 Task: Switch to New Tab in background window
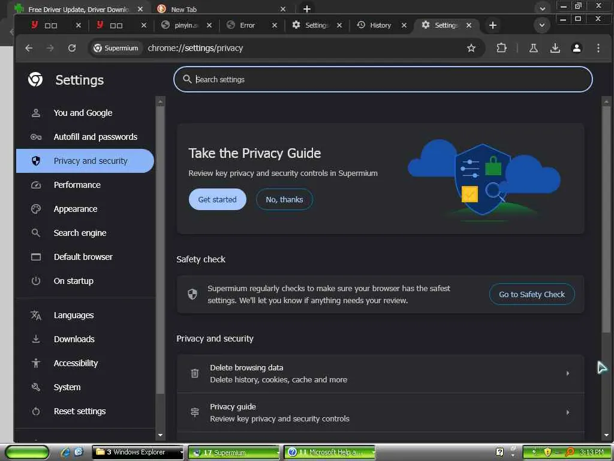pyautogui.click(x=221, y=9)
